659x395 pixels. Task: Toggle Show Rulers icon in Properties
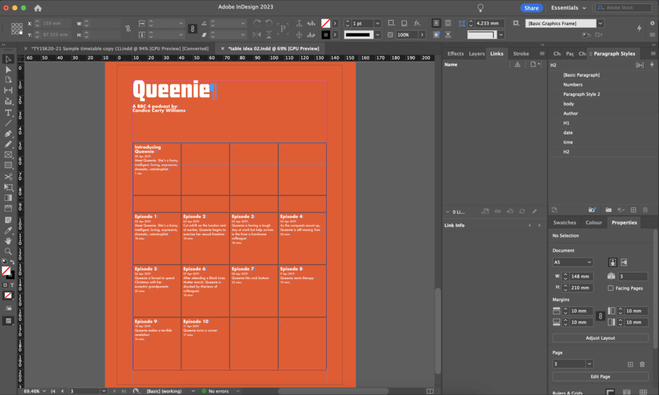pos(610,392)
